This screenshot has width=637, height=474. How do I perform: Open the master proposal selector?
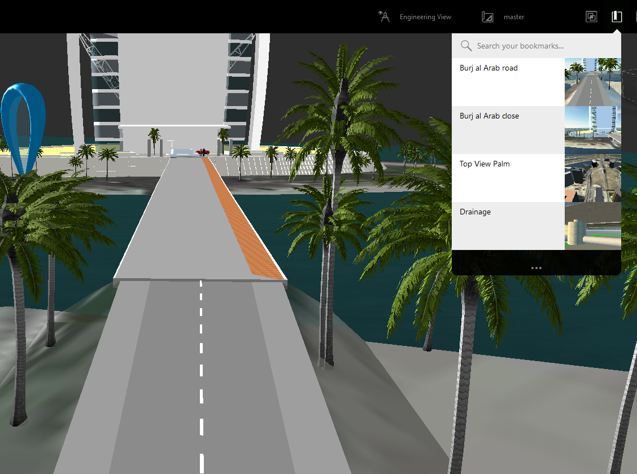514,17
